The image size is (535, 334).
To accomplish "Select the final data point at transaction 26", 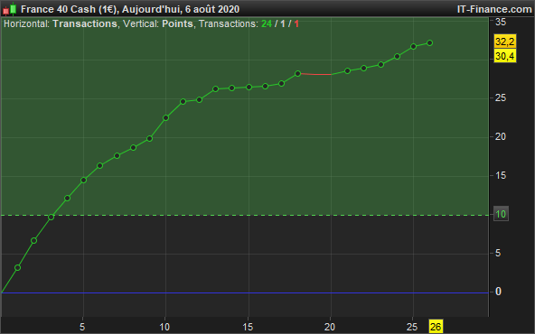I will [429, 43].
